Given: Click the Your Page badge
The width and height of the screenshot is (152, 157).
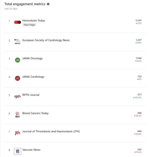Looking at the screenshot, I should [x=29, y=25].
